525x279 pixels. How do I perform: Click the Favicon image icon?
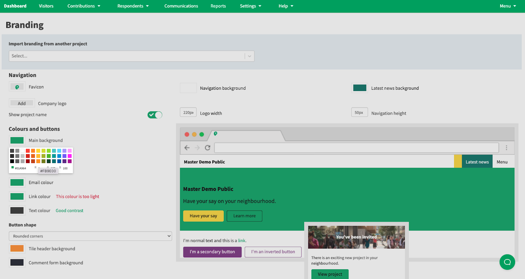pos(17,87)
